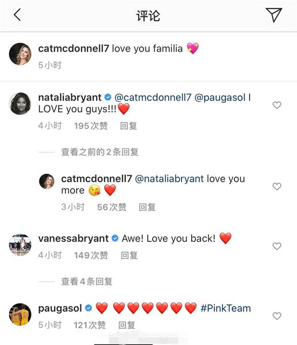Expand the 4 replies under vanessabryant (查看4条回复)
The width and height of the screenshot is (297, 345).
click(x=86, y=281)
